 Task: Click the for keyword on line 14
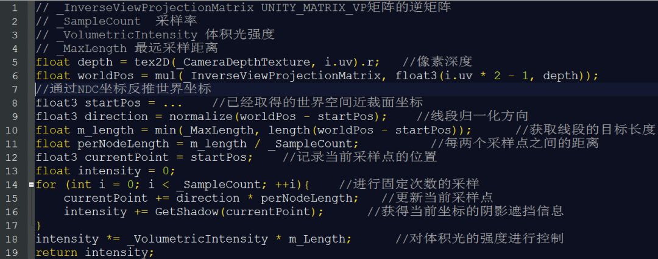point(46,184)
